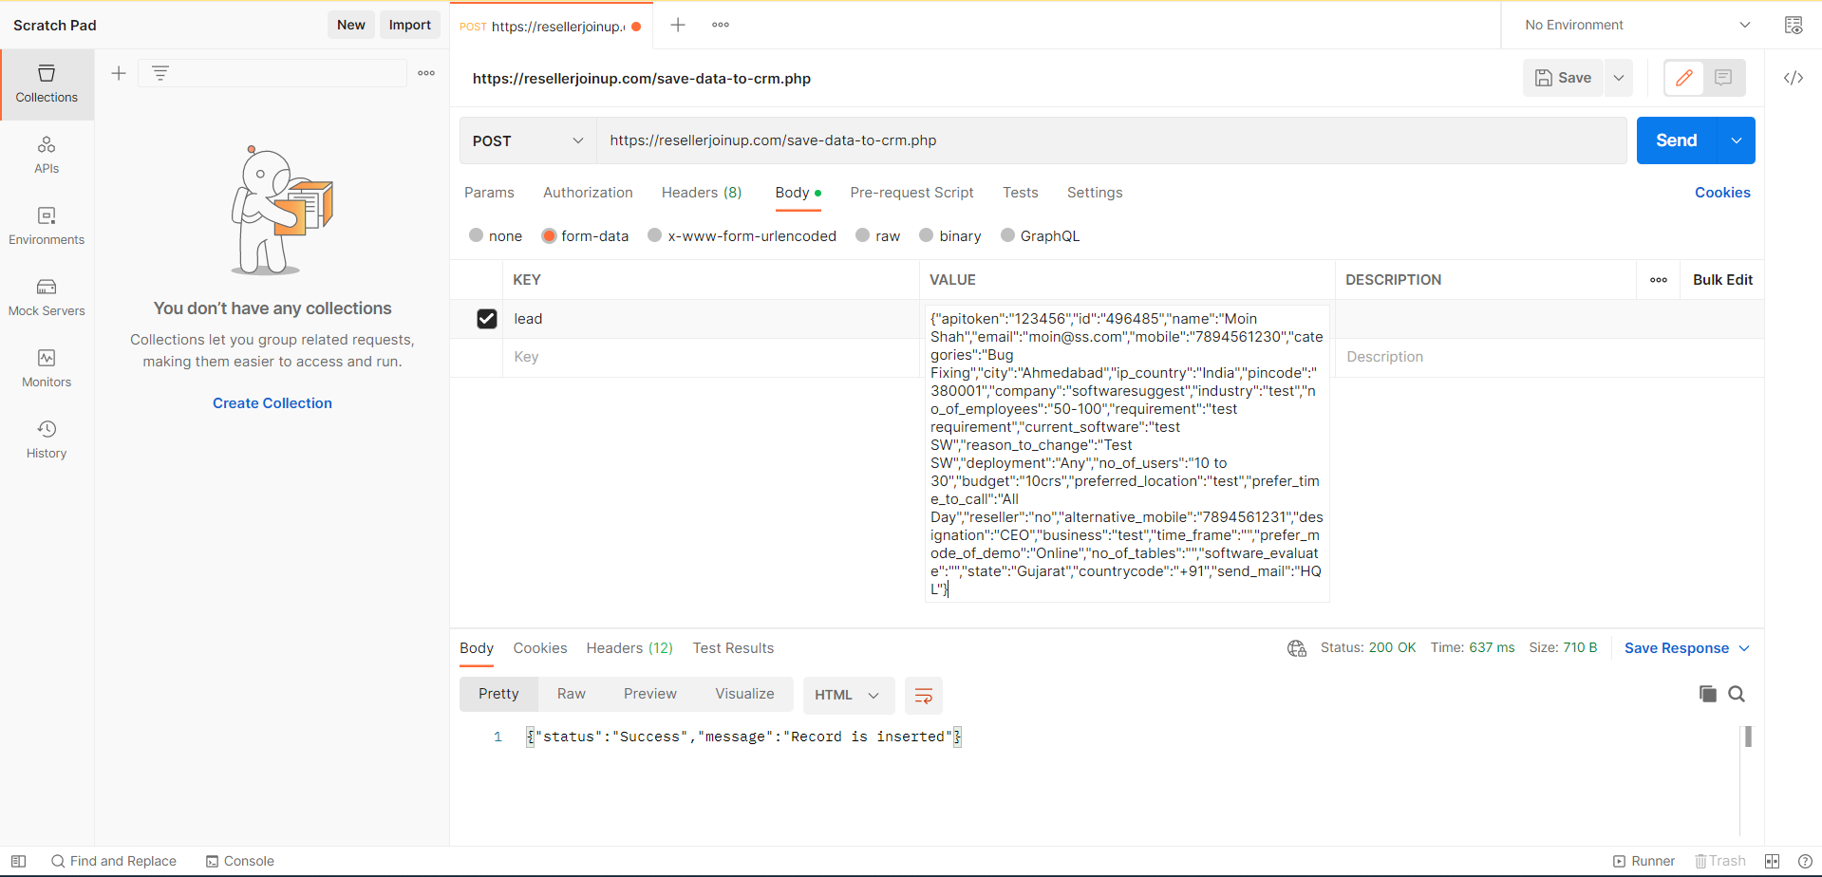Search within the response body
The image size is (1822, 877).
point(1737,694)
